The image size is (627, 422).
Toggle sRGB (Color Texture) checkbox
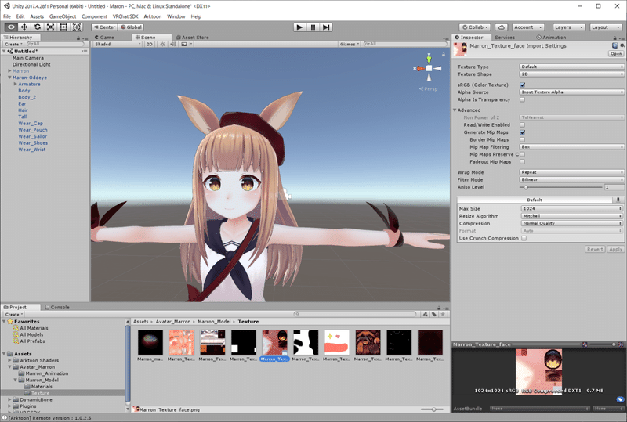pyautogui.click(x=522, y=85)
